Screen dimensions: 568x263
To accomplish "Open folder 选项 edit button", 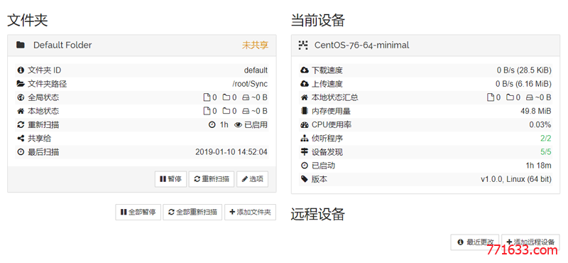I will pos(253,179).
